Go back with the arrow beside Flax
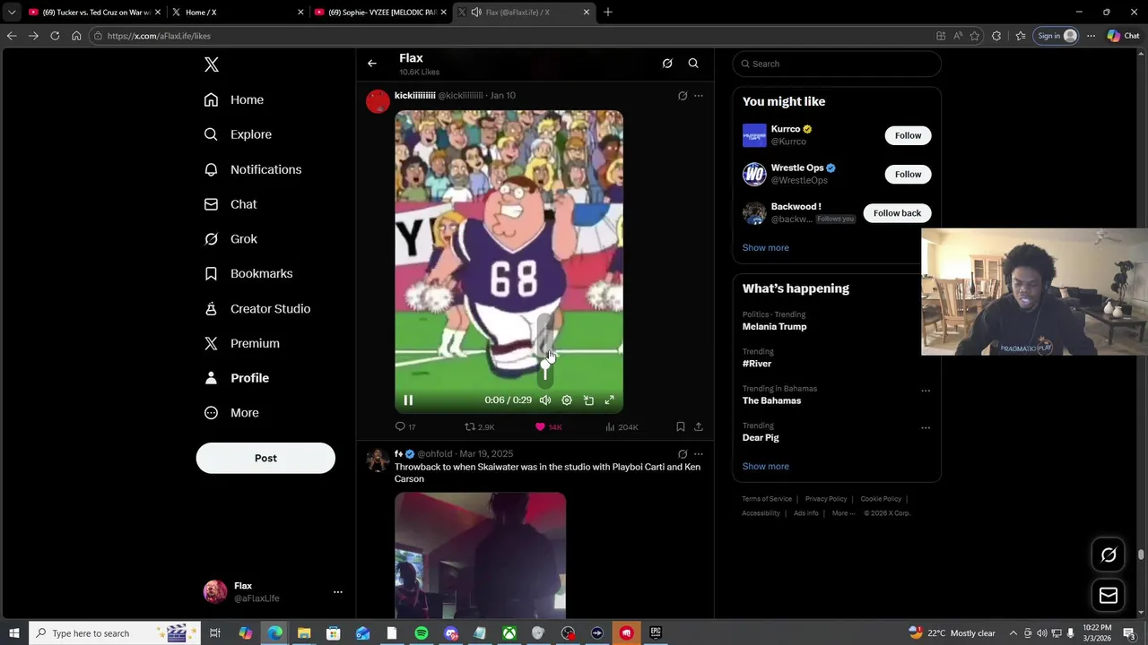This screenshot has width=1148, height=645. [372, 64]
